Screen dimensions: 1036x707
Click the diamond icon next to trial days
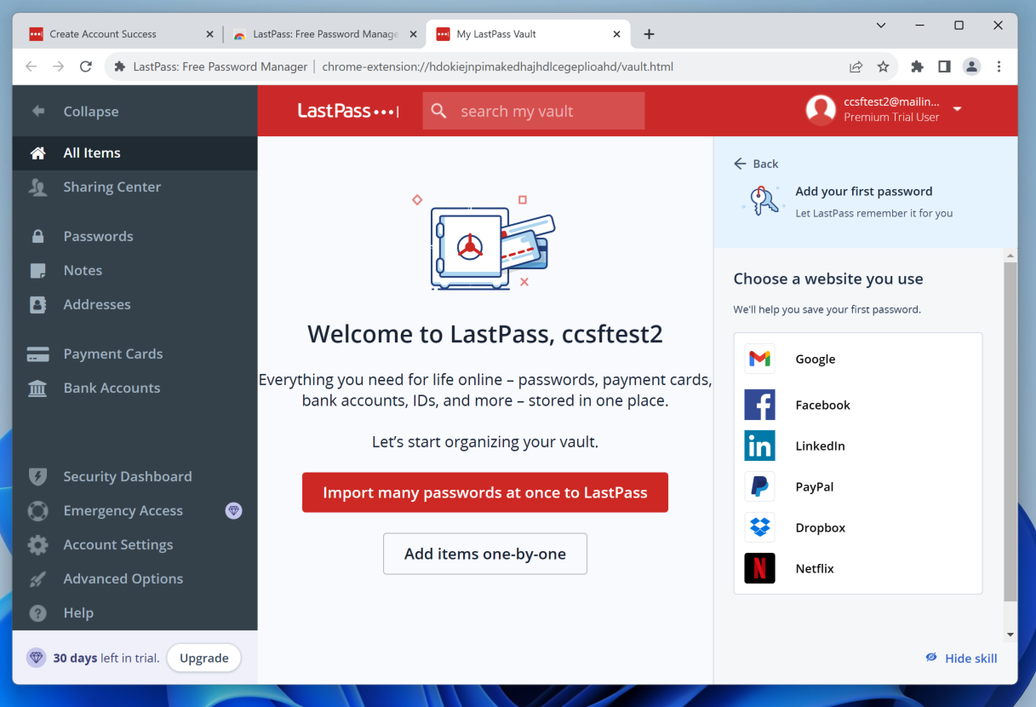(36, 658)
